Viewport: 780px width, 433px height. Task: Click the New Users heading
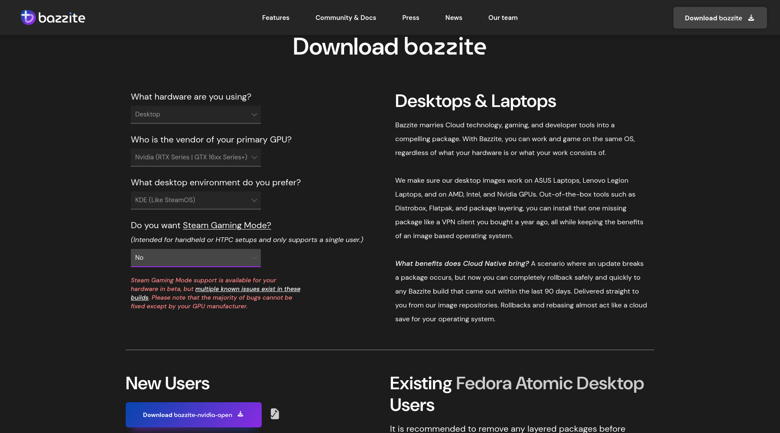pyautogui.click(x=168, y=383)
